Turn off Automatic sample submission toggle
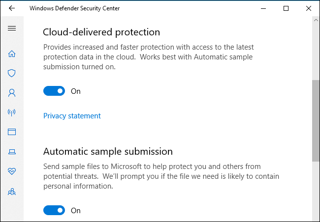 (x=54, y=210)
